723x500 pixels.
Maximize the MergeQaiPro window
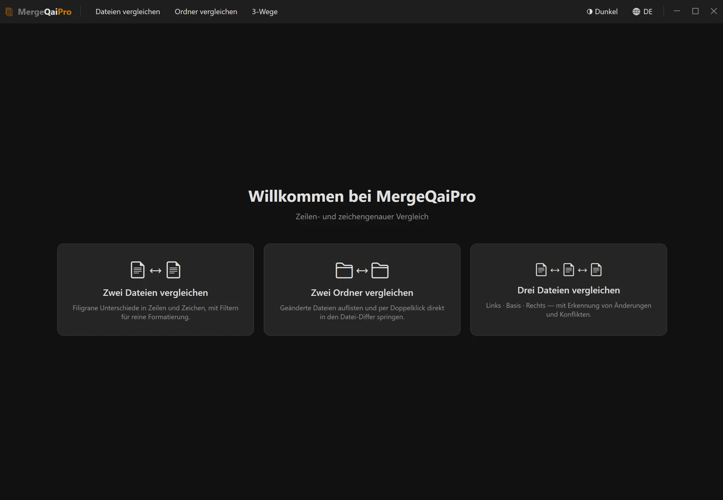[695, 11]
